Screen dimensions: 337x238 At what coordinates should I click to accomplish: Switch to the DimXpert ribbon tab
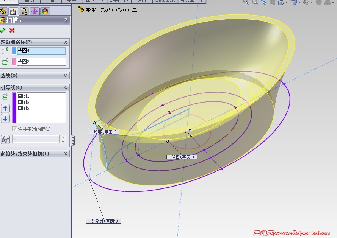coord(165,1)
